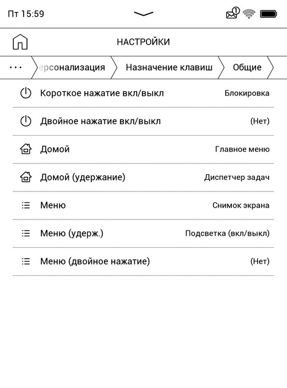Viewport: 287px width, 388px height.
Task: Switch to Общие breadcrumb item
Action: coord(247,67)
